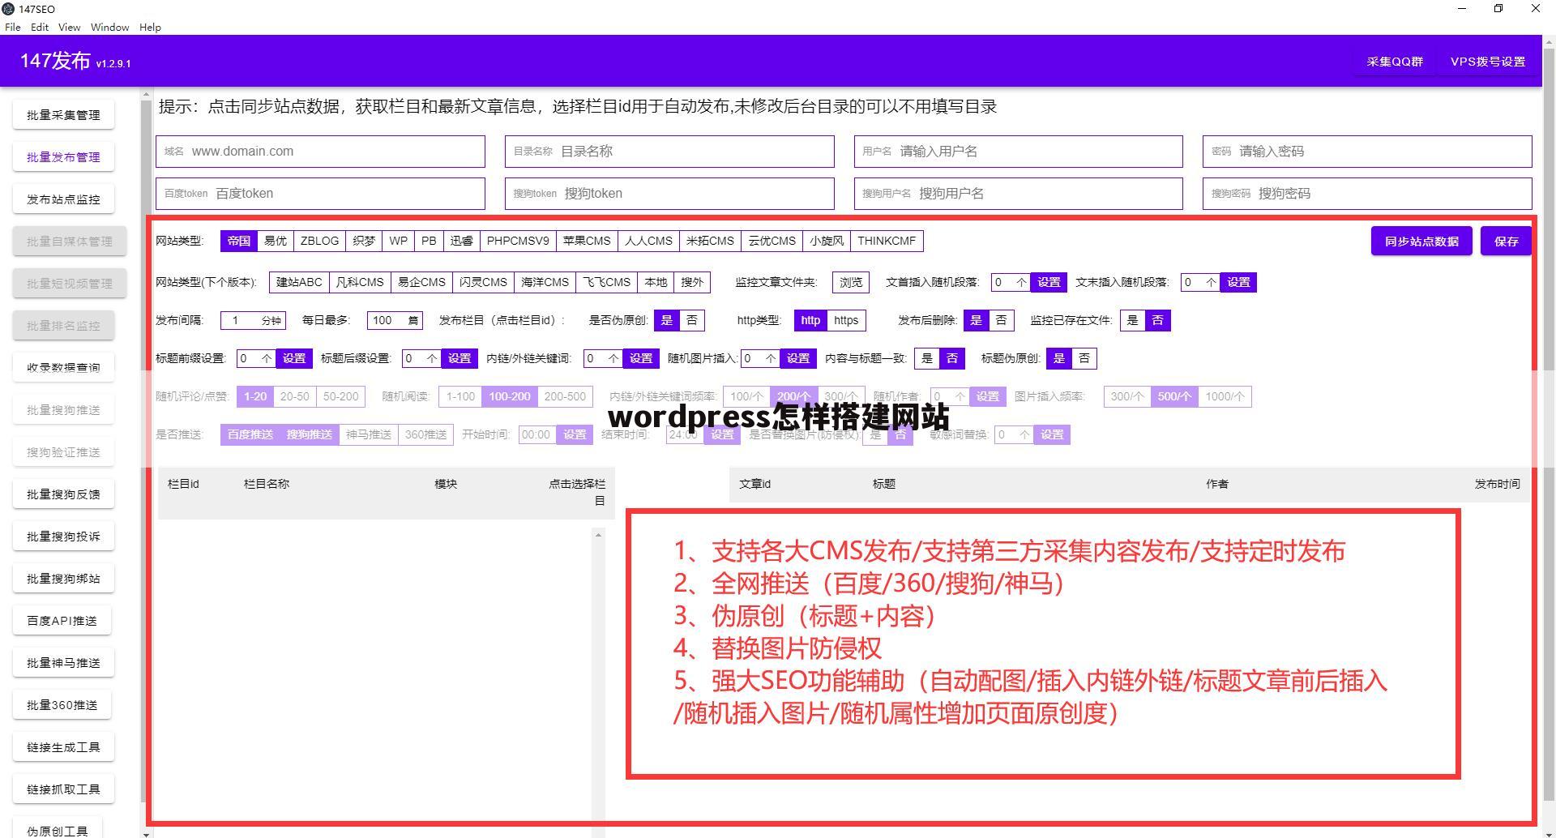Select 小旋风 website type
Image resolution: width=1556 pixels, height=838 pixels.
827,241
